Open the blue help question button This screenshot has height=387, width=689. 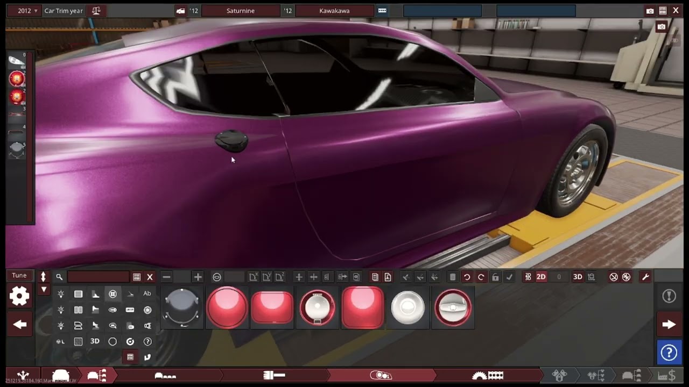click(669, 353)
